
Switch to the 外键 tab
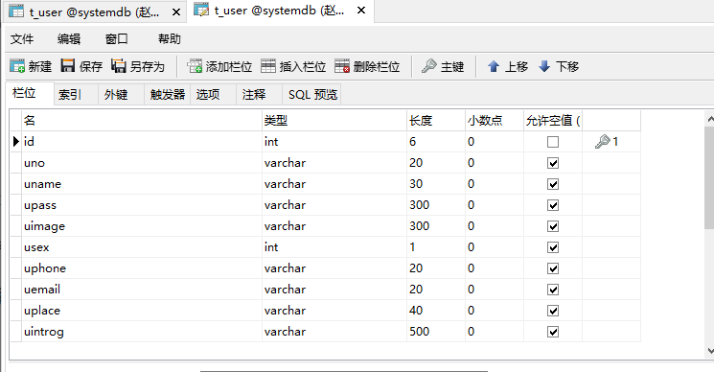click(122, 94)
